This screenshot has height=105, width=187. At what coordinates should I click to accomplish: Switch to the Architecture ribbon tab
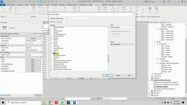pos(11,5)
